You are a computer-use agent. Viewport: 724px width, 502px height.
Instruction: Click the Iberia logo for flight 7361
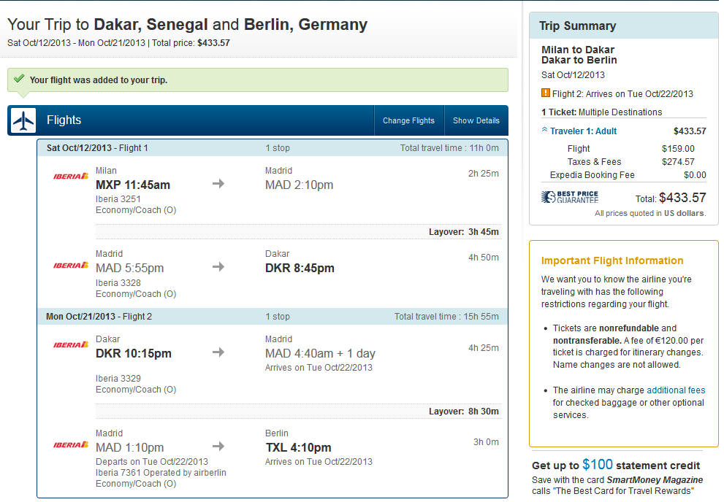pyautogui.click(x=71, y=445)
